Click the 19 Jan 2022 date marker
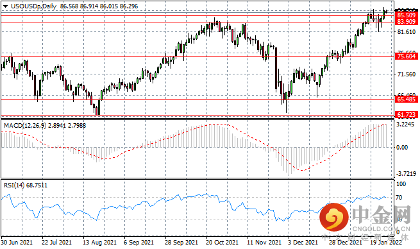 tap(386, 243)
